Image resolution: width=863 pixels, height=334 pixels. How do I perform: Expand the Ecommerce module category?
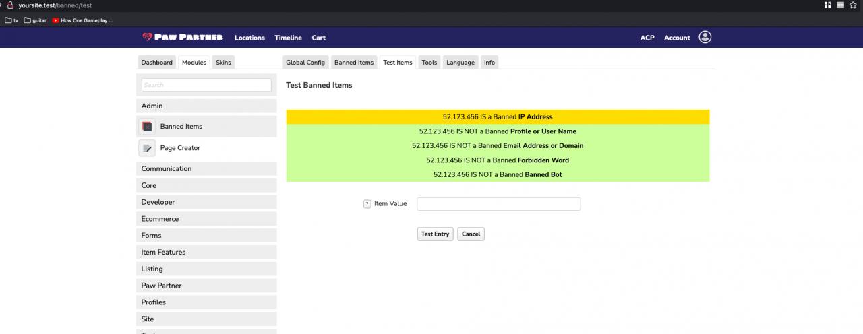click(x=206, y=219)
